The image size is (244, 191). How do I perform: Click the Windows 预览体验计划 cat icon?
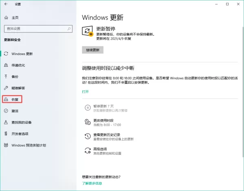click(x=6, y=145)
